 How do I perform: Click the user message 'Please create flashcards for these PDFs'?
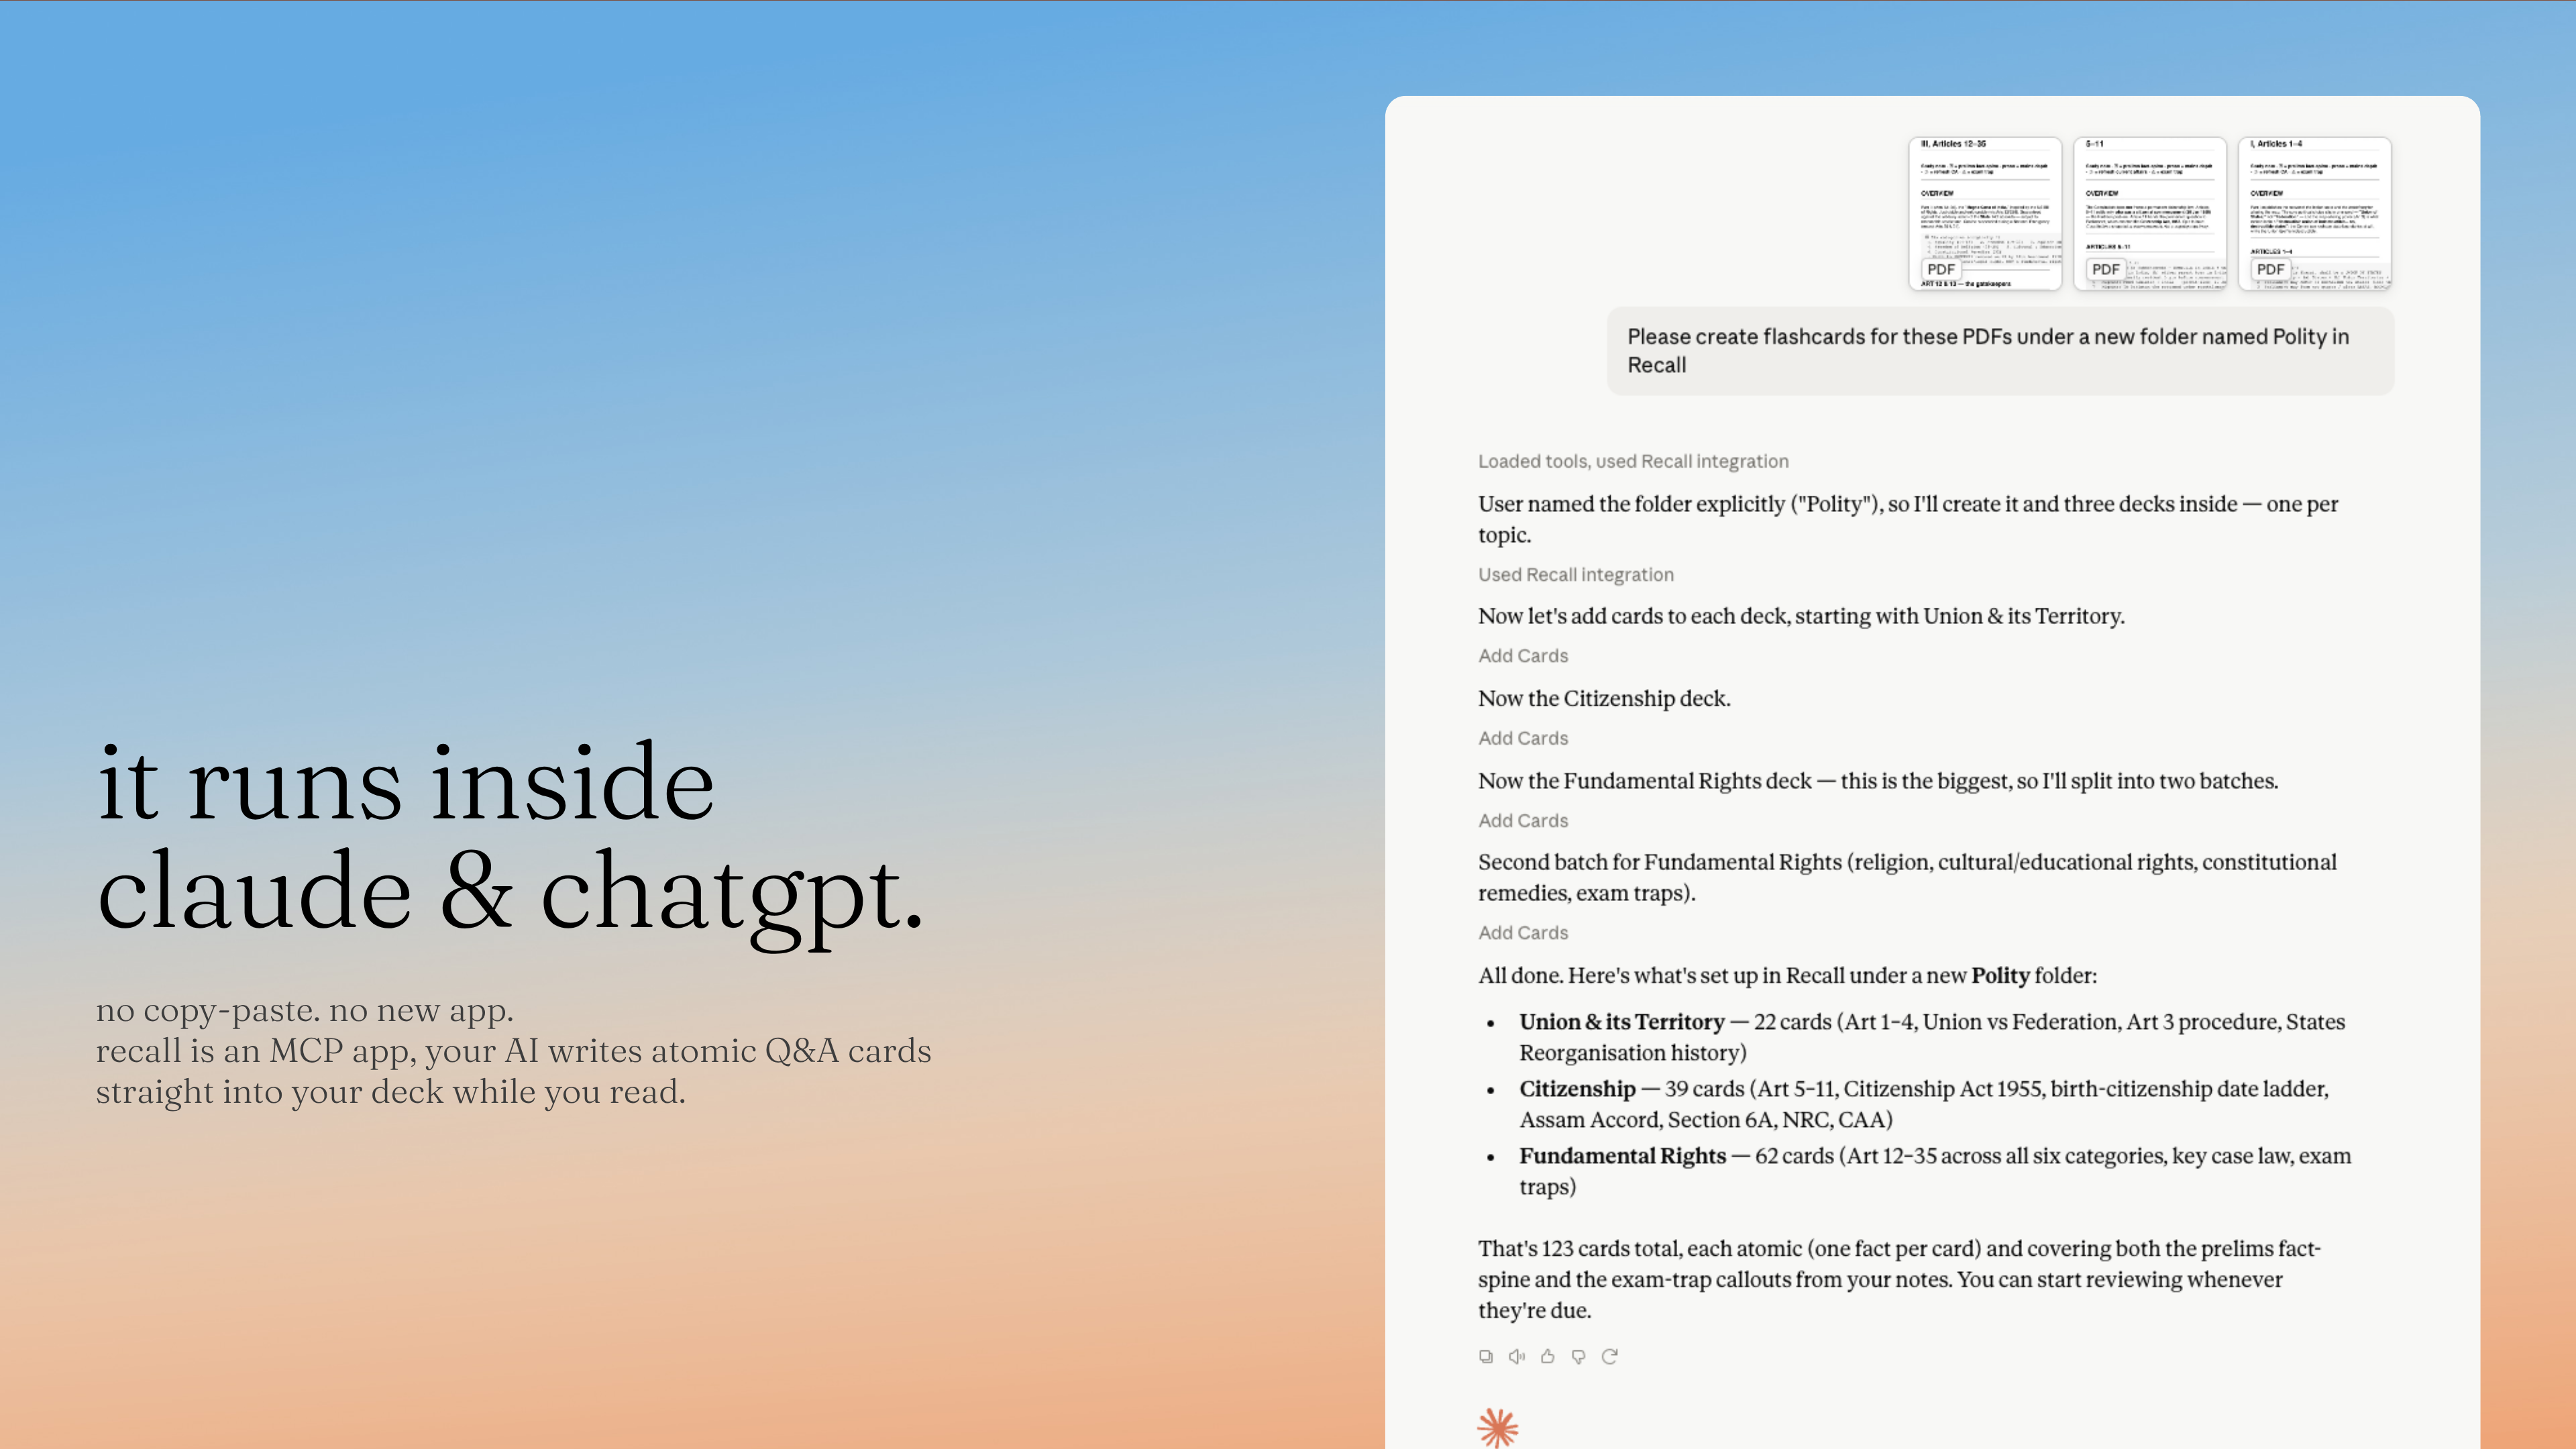2000,351
